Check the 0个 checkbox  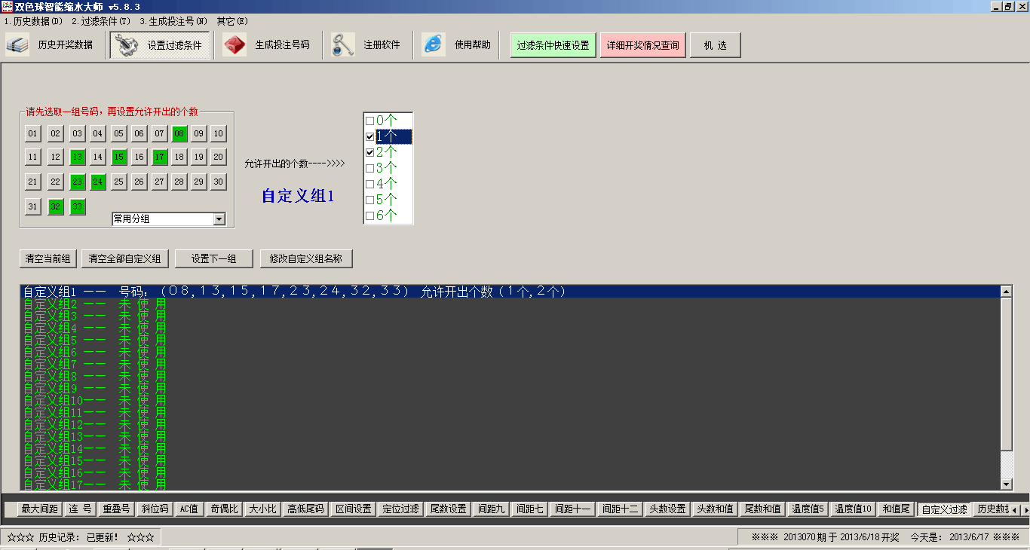pyautogui.click(x=369, y=121)
